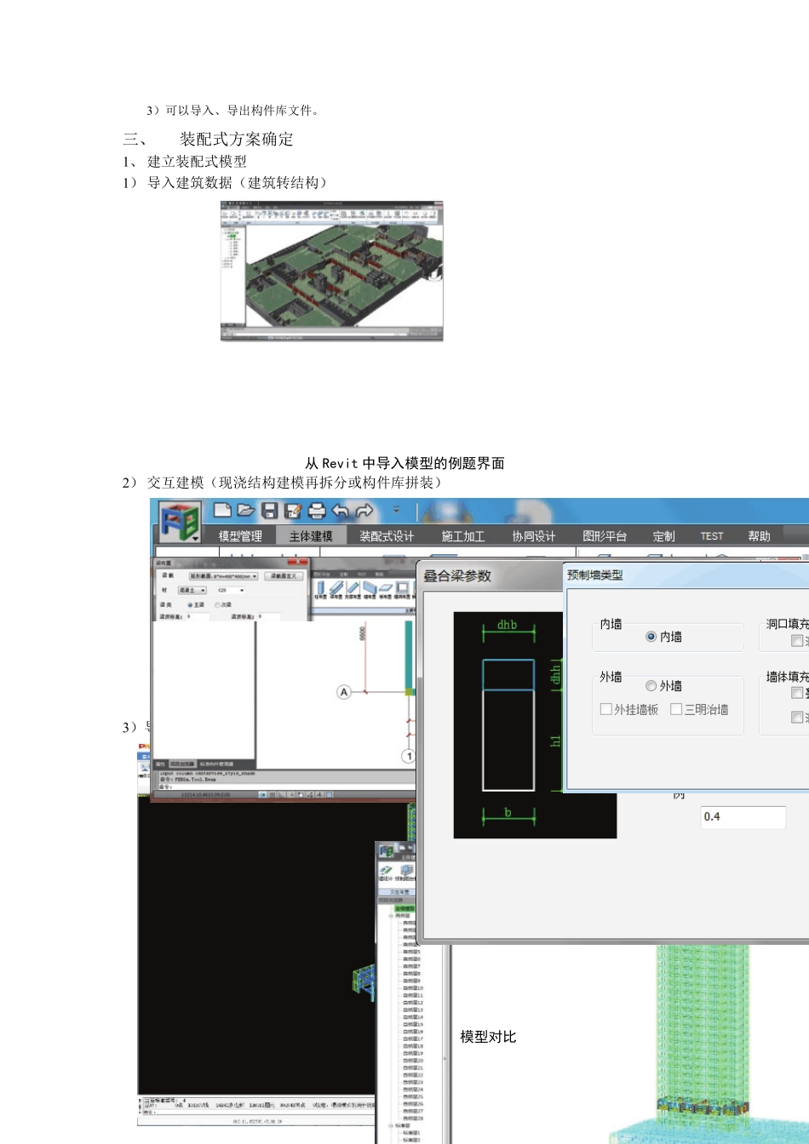This screenshot has height=1144, width=809.
Task: Click the 梁顶标高2 input field
Action: point(268,615)
